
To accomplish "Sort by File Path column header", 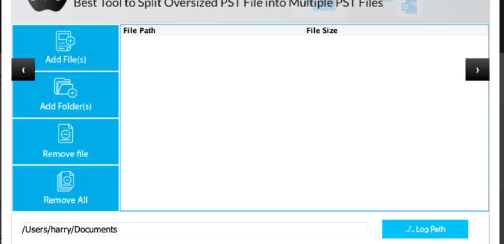I will coord(212,31).
